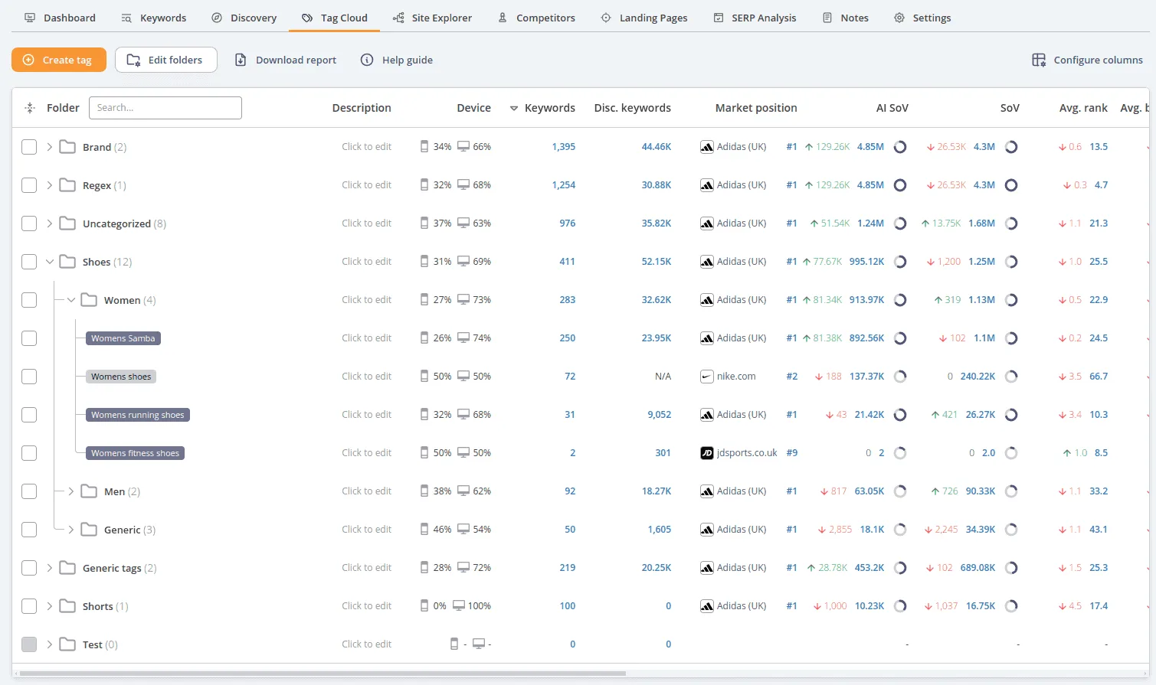
Task: Click the Edit folders button
Action: (x=166, y=60)
